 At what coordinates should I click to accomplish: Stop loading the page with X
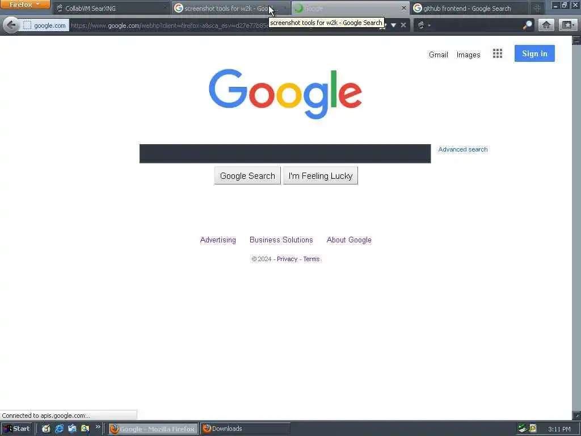click(x=403, y=25)
